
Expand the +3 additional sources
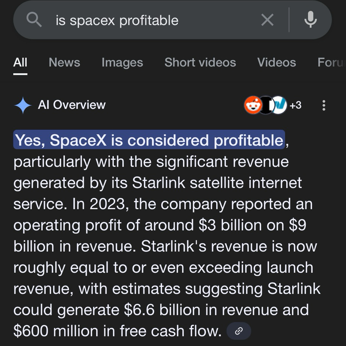click(x=296, y=105)
